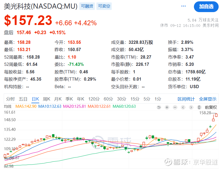Screen dimensions: 224x169
Task: Click the 可卖空 tag
Action: point(104,6)
